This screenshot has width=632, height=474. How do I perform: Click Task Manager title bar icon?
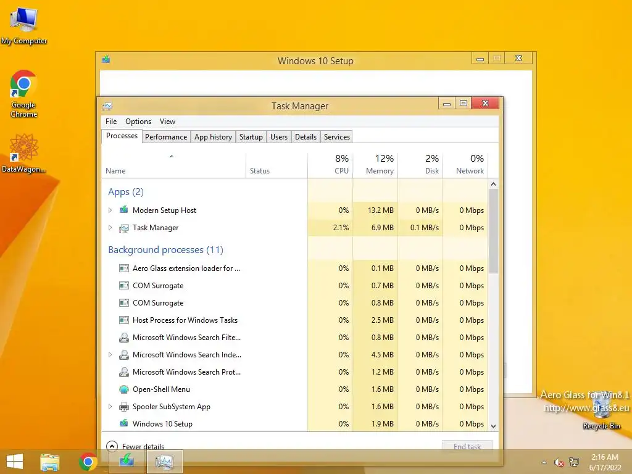pyautogui.click(x=107, y=106)
